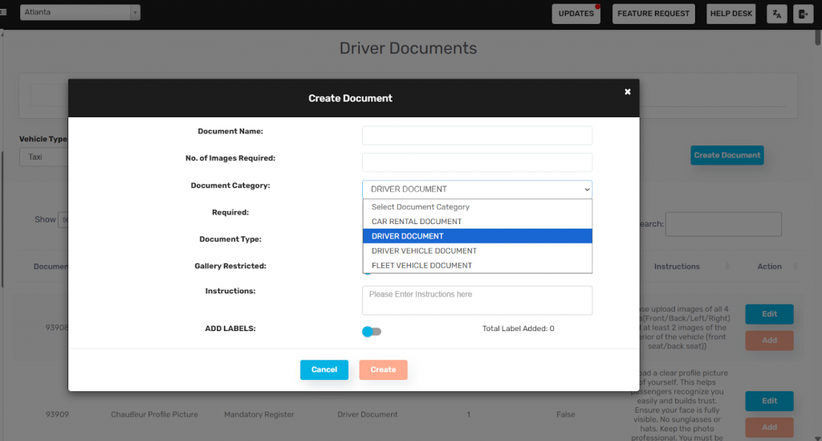The image size is (822, 441).
Task: Focus the Instructions text area
Action: pos(477,300)
